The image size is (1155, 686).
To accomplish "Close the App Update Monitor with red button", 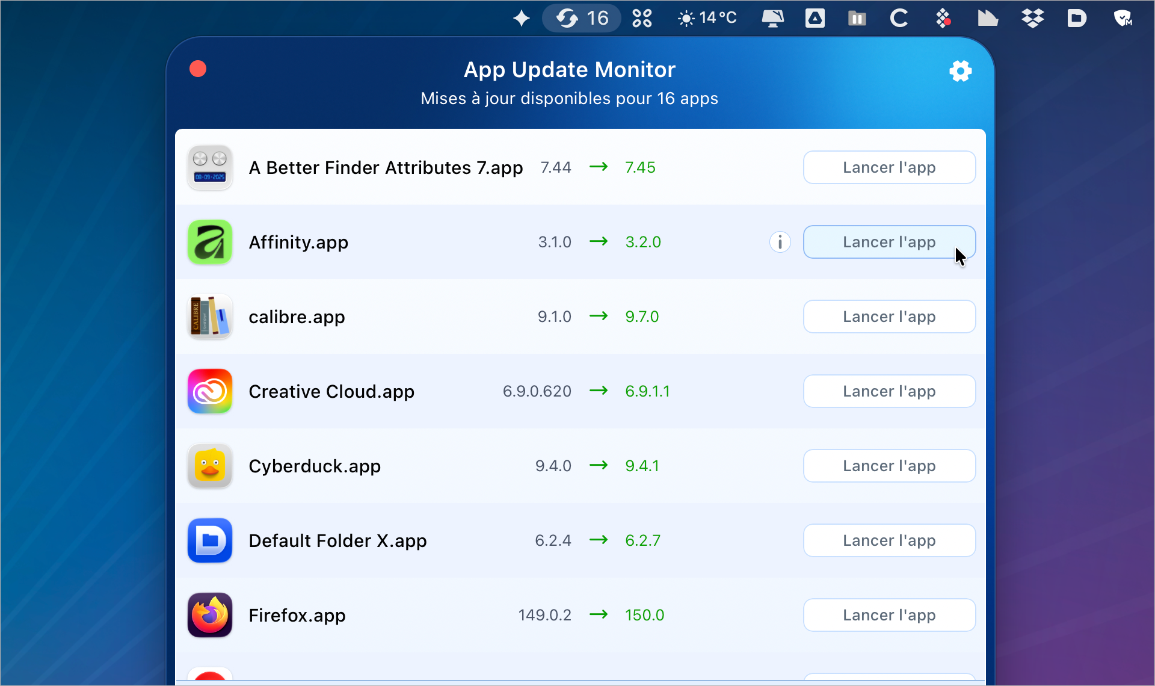I will click(x=198, y=69).
